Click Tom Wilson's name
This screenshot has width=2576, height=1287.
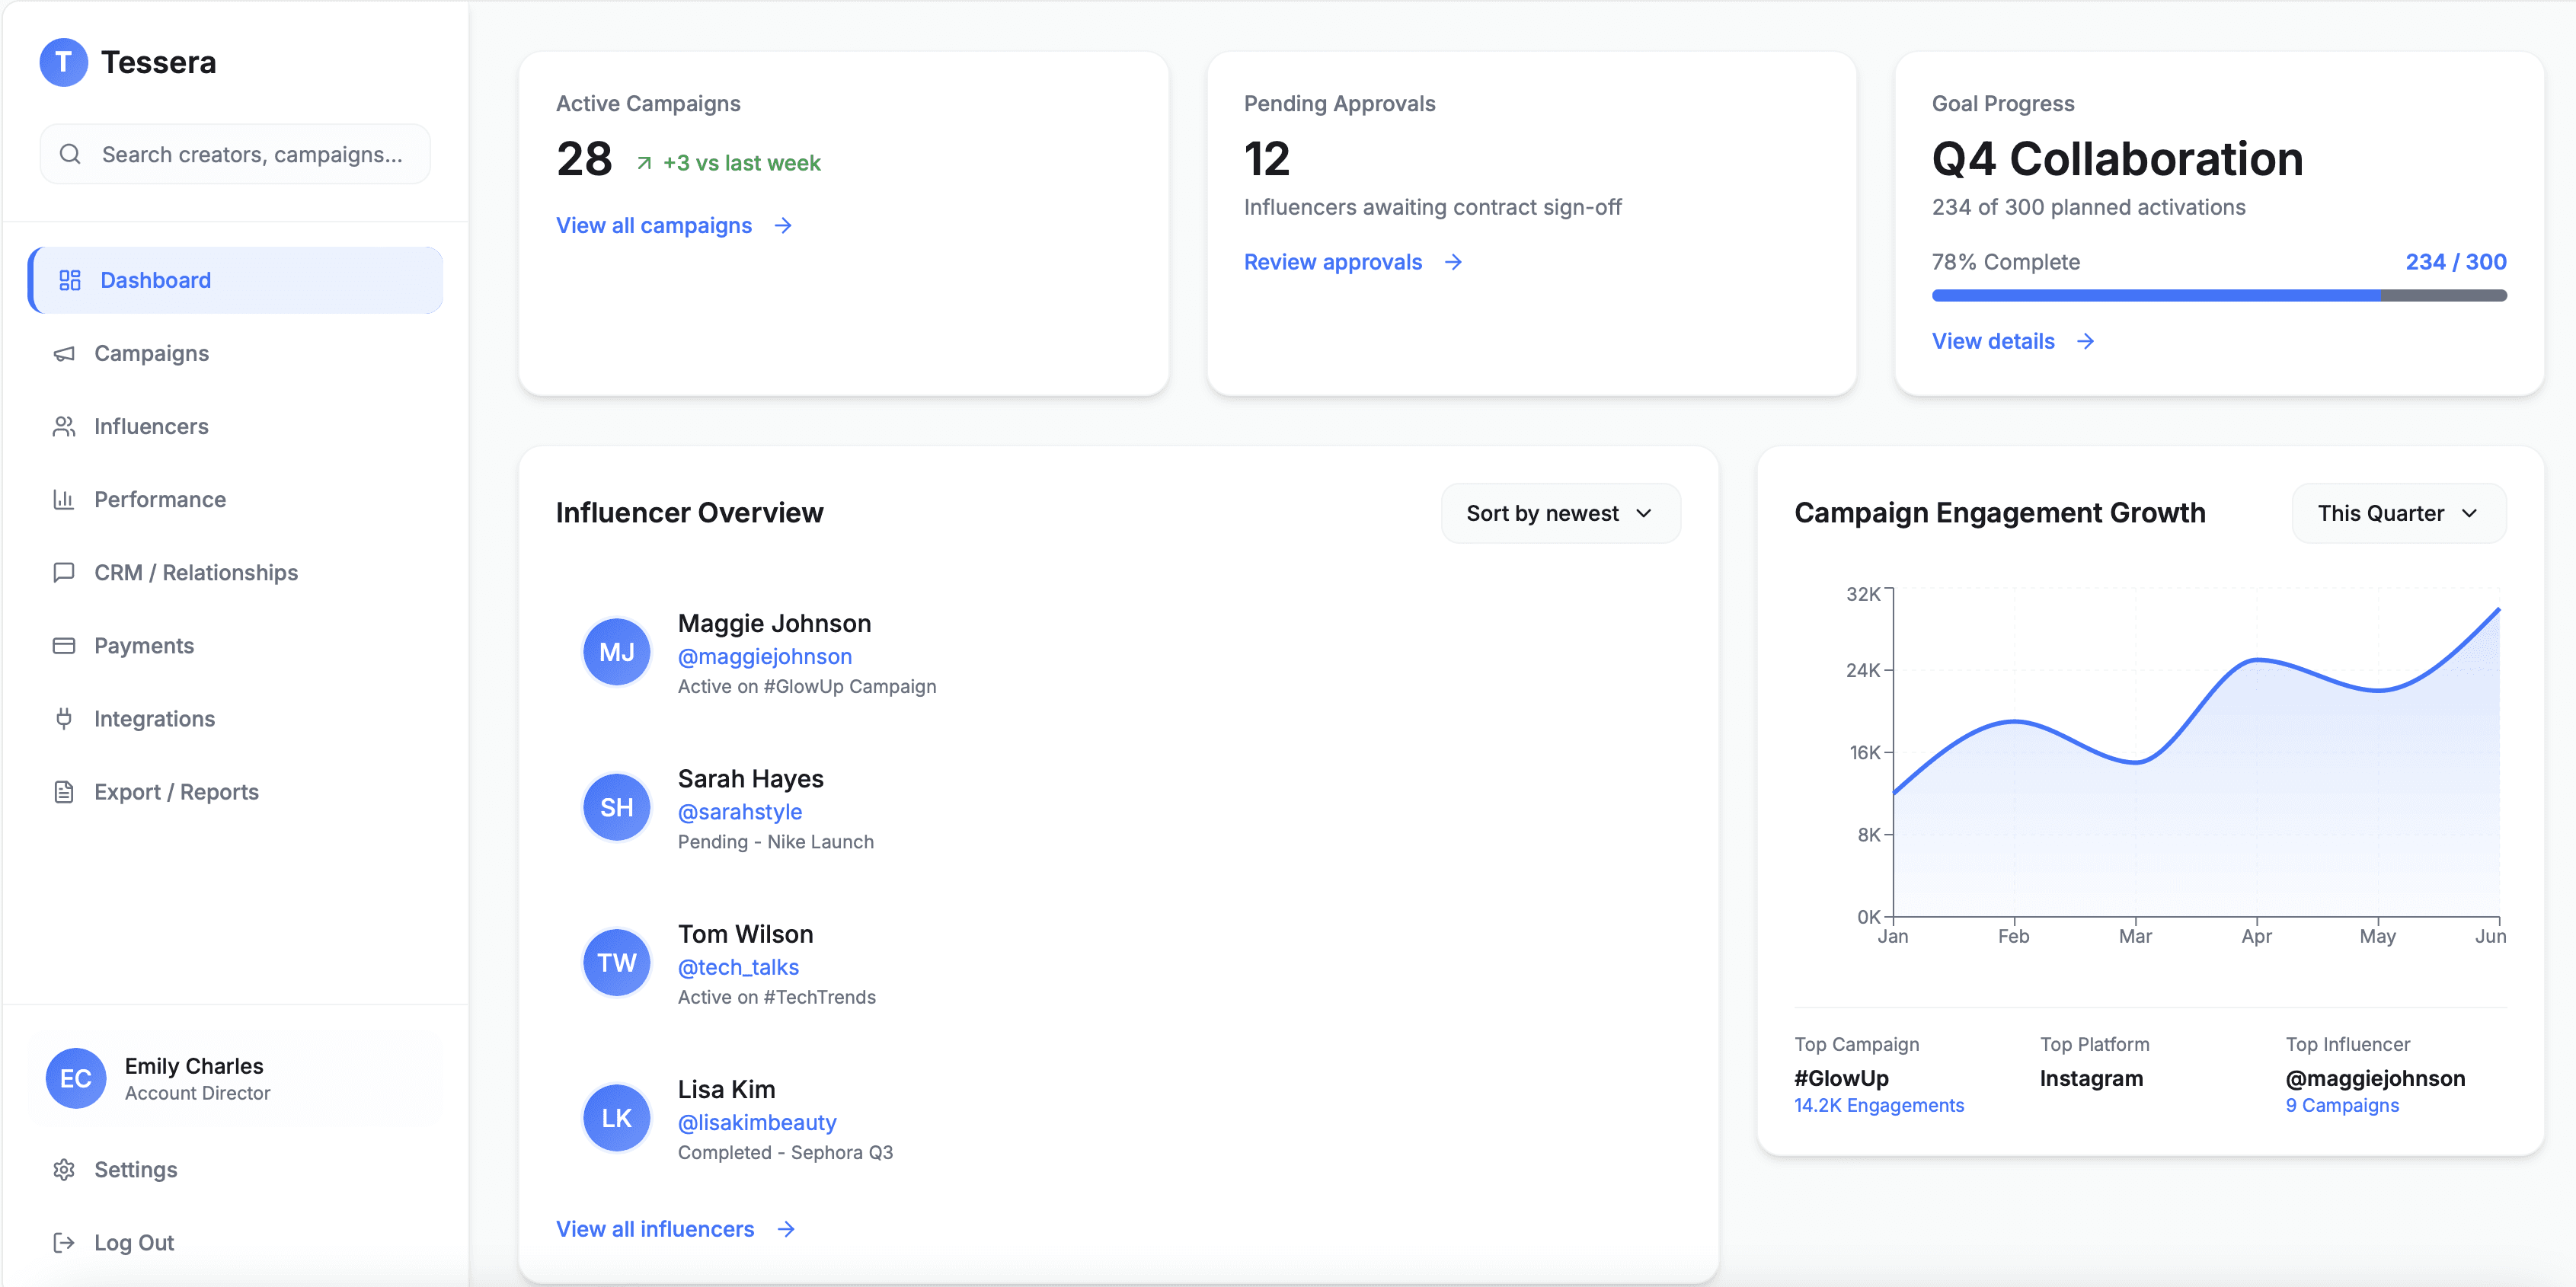coord(746,934)
